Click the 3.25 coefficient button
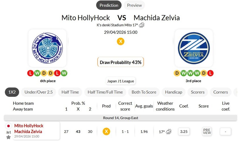 point(184,131)
